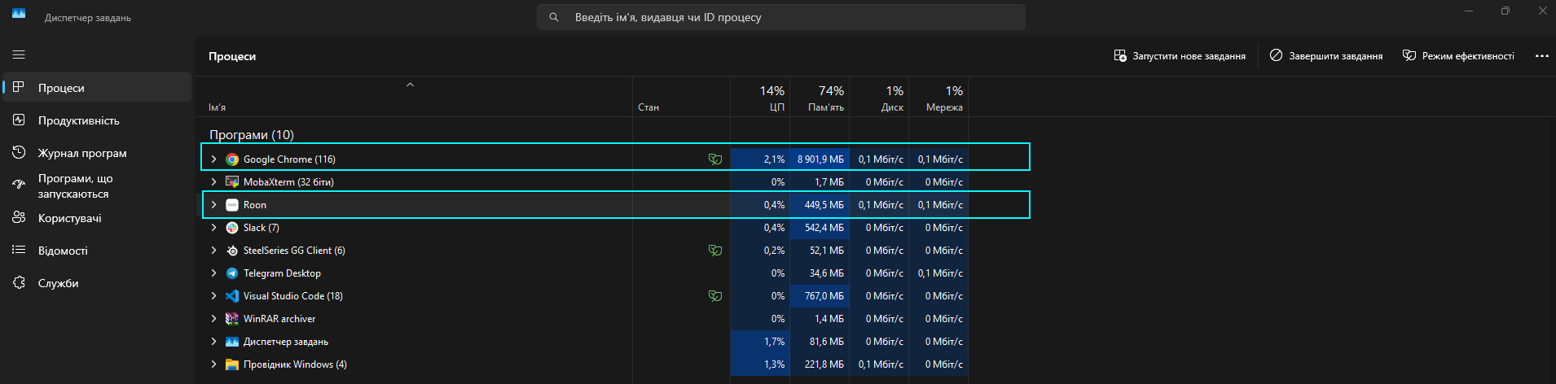1556x384 pixels.
Task: Go to Програми, що запускаються tab
Action: [97, 185]
